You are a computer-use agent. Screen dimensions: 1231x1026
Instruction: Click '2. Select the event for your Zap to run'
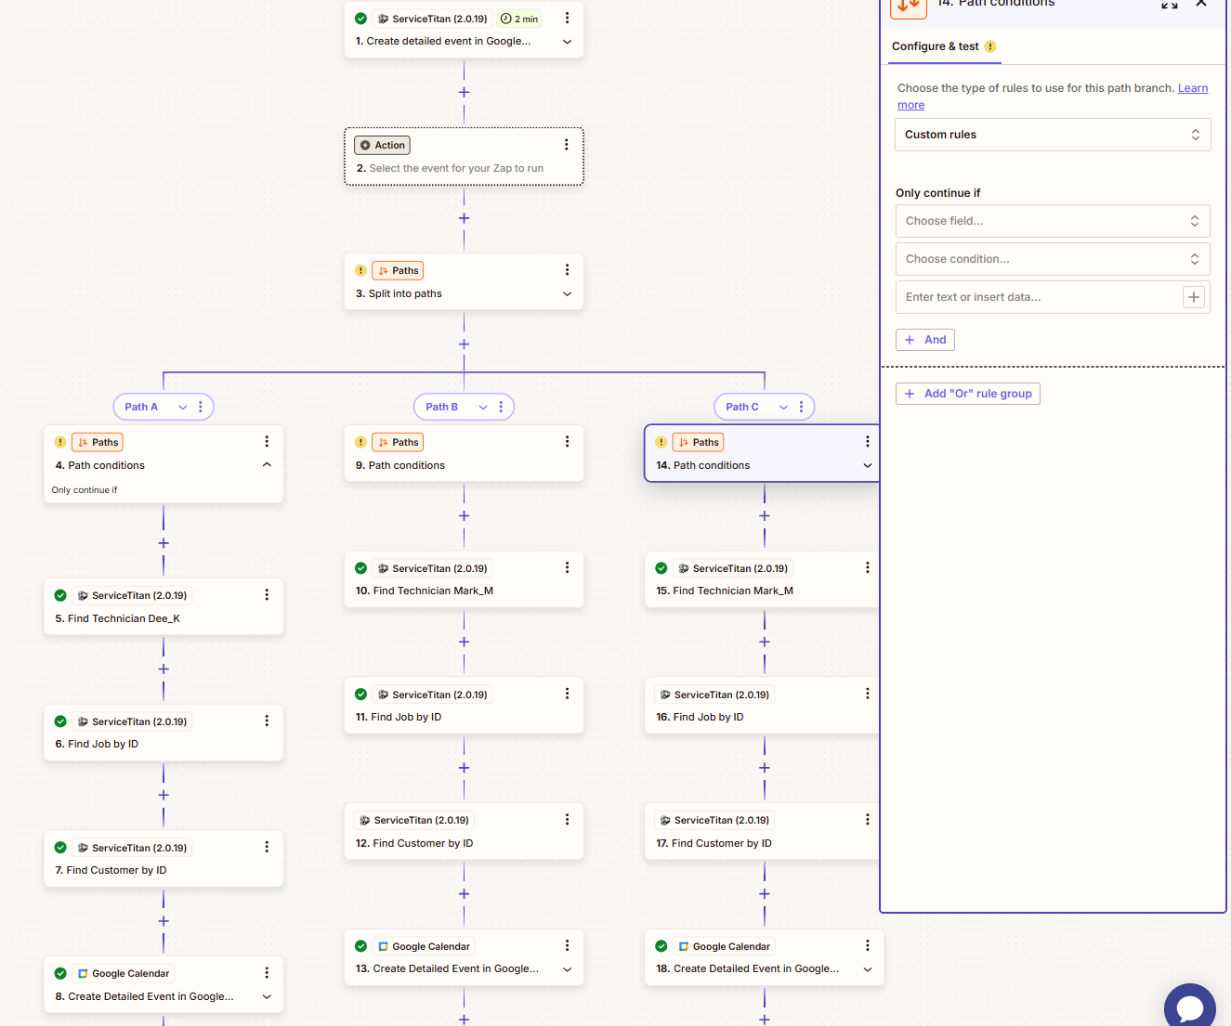click(450, 168)
